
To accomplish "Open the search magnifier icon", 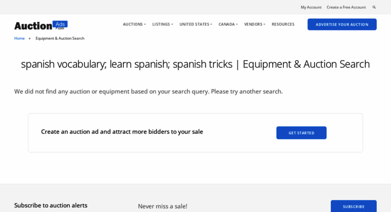I will pos(374,7).
